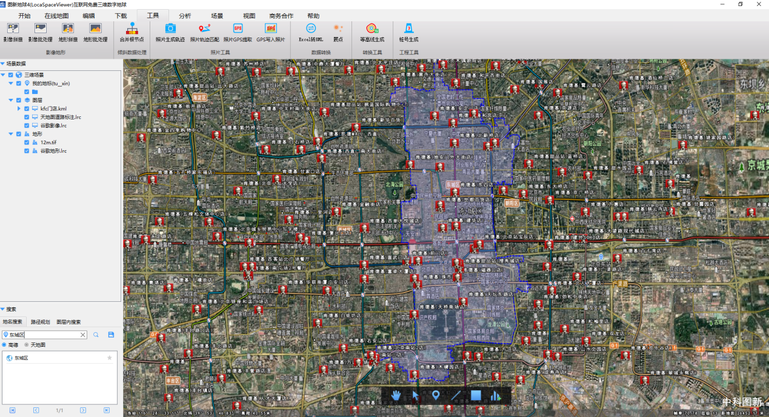This screenshot has width=769, height=417.
Task: Expand the kfc门店.kml tree node
Action: pyautogui.click(x=19, y=108)
